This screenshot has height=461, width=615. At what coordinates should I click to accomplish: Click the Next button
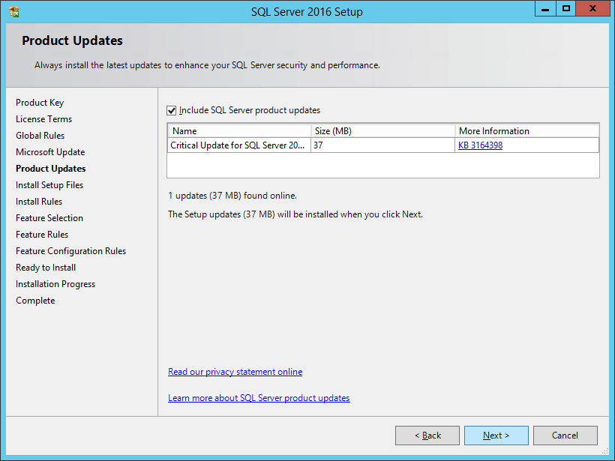496,436
